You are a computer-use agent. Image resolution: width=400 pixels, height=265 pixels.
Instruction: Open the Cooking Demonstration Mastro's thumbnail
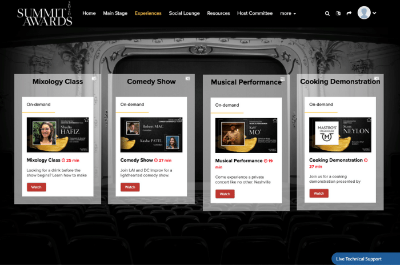pyautogui.click(x=340, y=135)
